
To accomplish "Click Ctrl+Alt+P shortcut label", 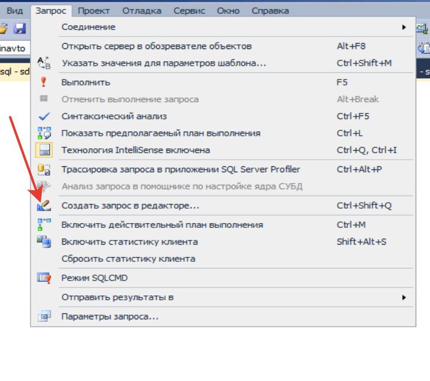I will click(359, 169).
